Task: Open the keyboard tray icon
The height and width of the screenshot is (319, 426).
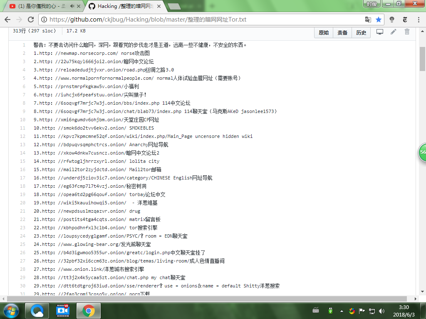Action: click(316, 310)
